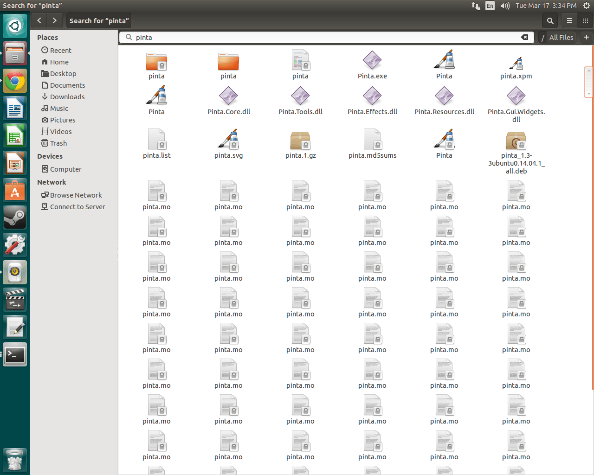Image resolution: width=594 pixels, height=475 pixels.
Task: Open Music in Places sidebar
Action: click(x=59, y=108)
